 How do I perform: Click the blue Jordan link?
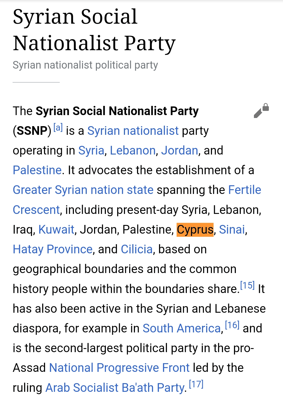[179, 151]
